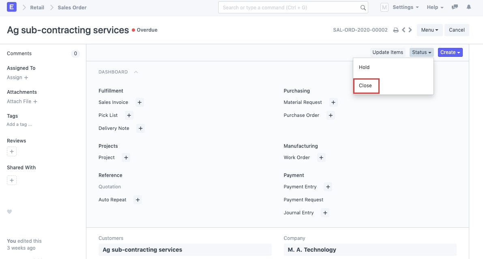This screenshot has width=483, height=259.
Task: Select Close from the Status menu
Action: click(365, 86)
